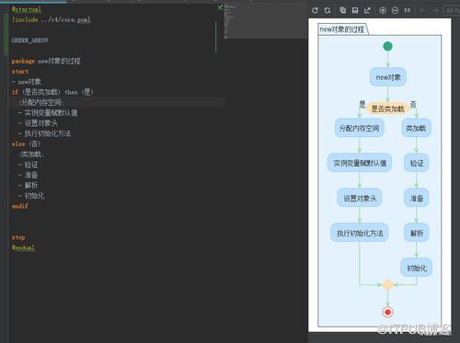Open diagram in external viewer icon
The image size is (460, 343).
tap(367, 10)
